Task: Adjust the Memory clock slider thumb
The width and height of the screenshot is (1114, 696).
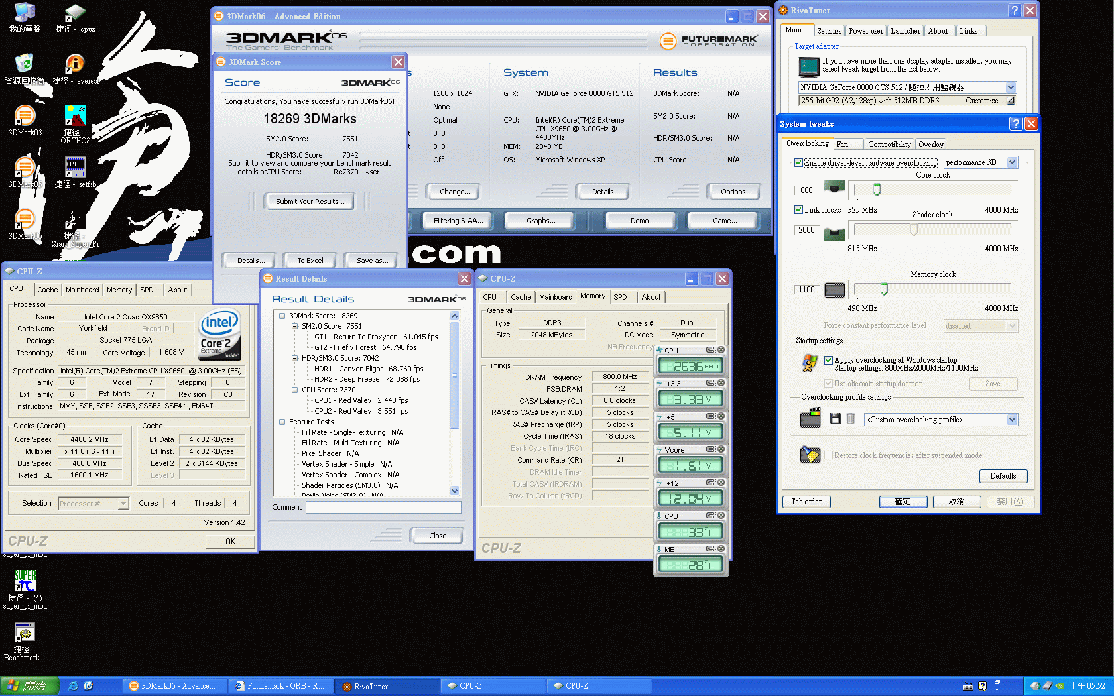Action: click(x=884, y=290)
